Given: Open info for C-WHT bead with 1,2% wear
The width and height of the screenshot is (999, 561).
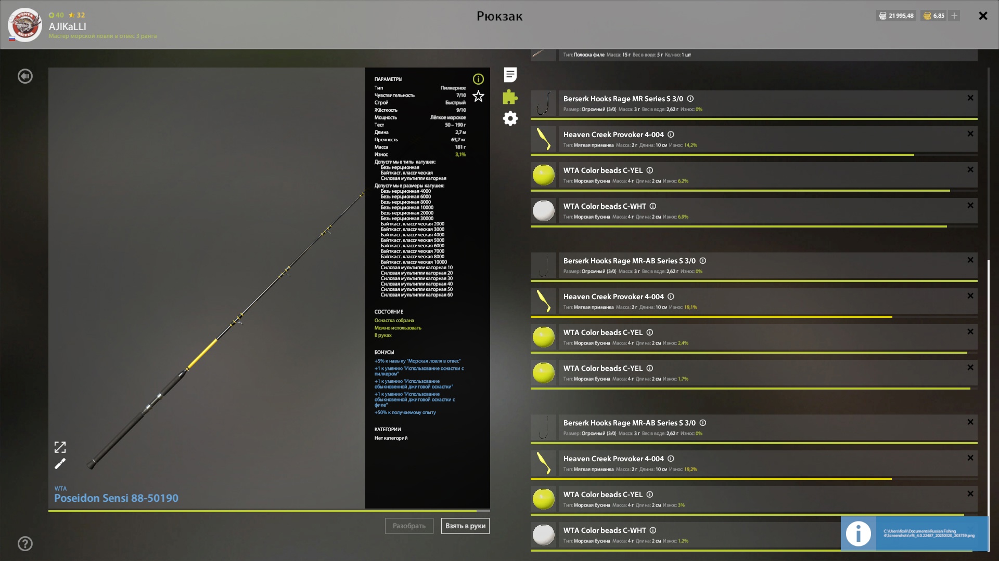Looking at the screenshot, I should coord(653,530).
